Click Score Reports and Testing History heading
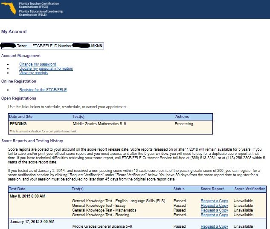The width and height of the screenshot is (270, 229). point(32,141)
